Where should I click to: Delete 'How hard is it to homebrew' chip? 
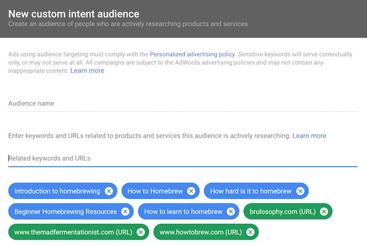300,191
